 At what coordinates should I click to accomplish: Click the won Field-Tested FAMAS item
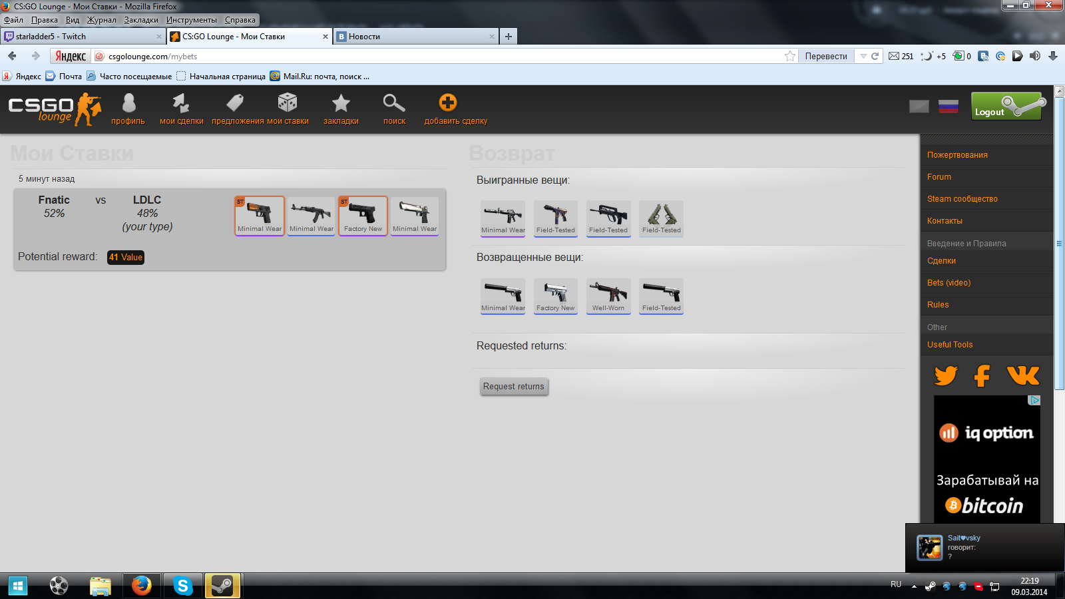coord(608,218)
